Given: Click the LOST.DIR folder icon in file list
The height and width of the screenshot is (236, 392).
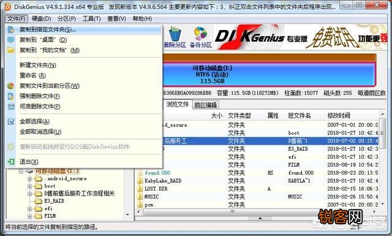Looking at the screenshot, I should (x=140, y=189).
